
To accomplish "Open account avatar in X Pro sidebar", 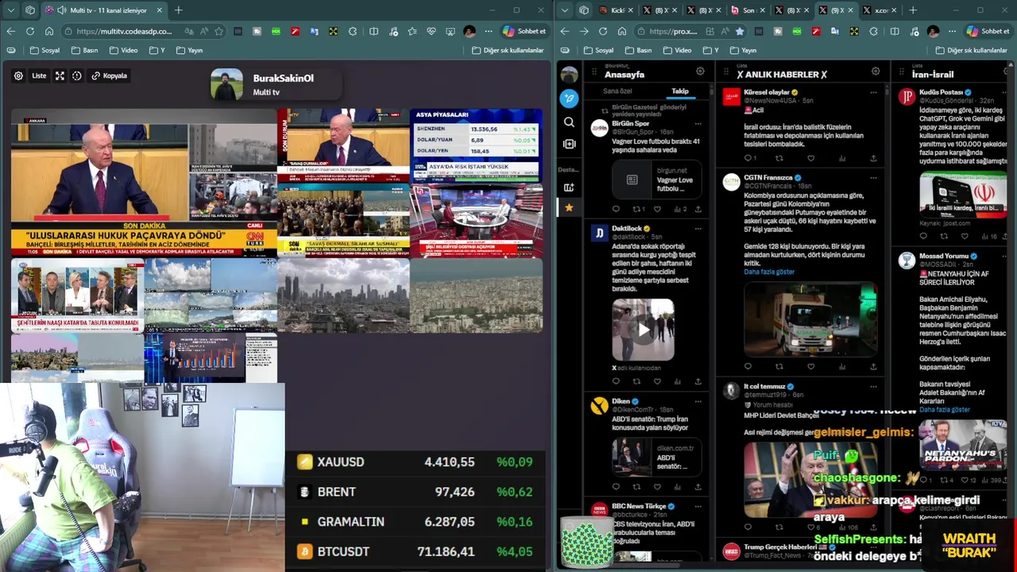I will 569,75.
